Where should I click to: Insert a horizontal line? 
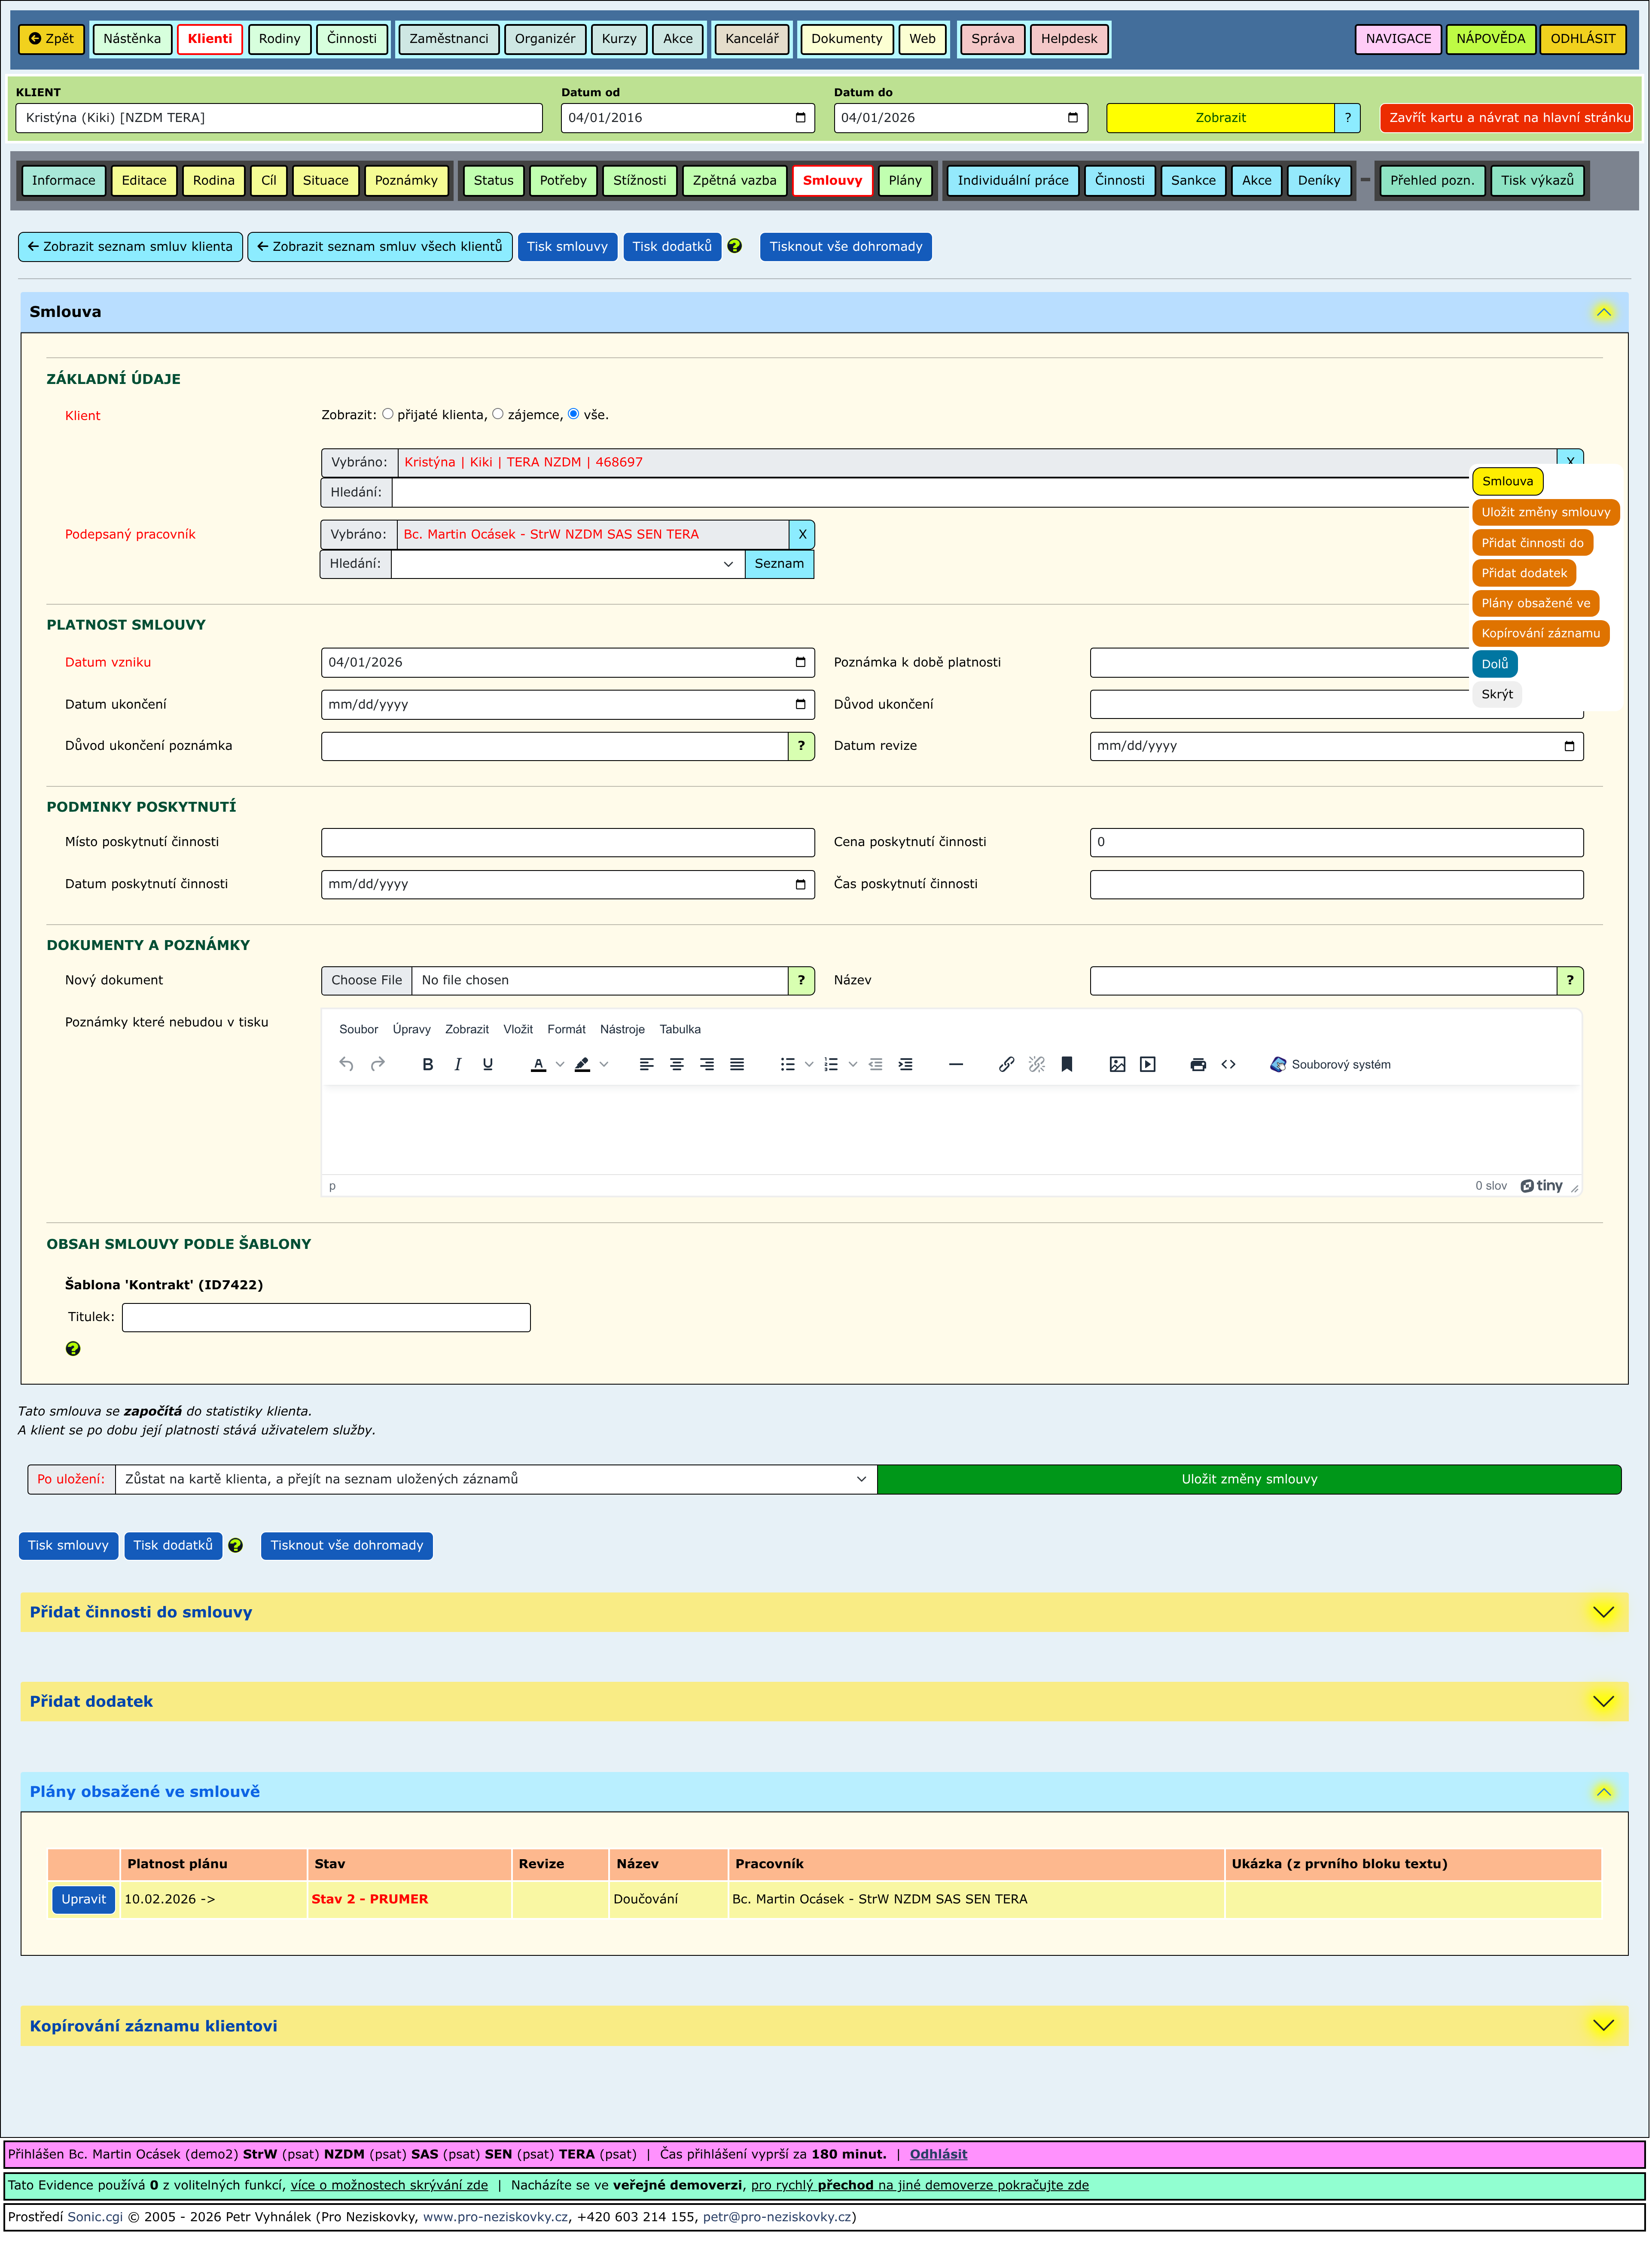point(956,1065)
